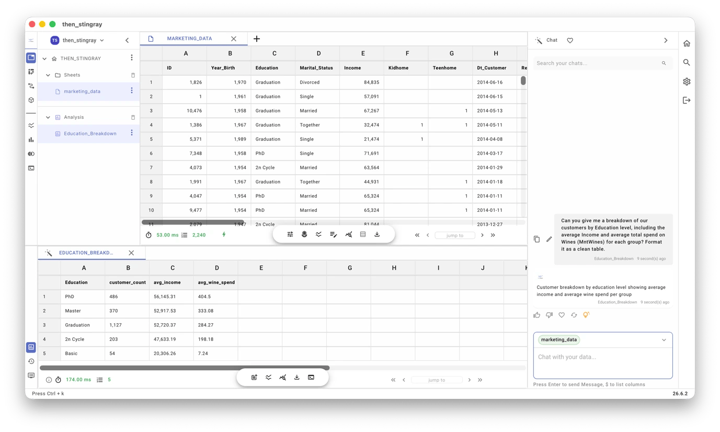Image resolution: width=720 pixels, height=432 pixels.
Task: Add a new tab with plus button
Action: [x=257, y=39]
